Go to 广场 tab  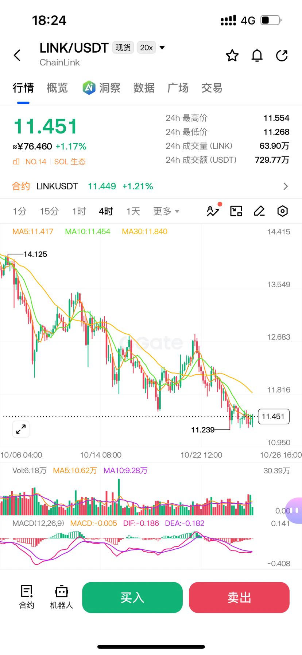(178, 88)
